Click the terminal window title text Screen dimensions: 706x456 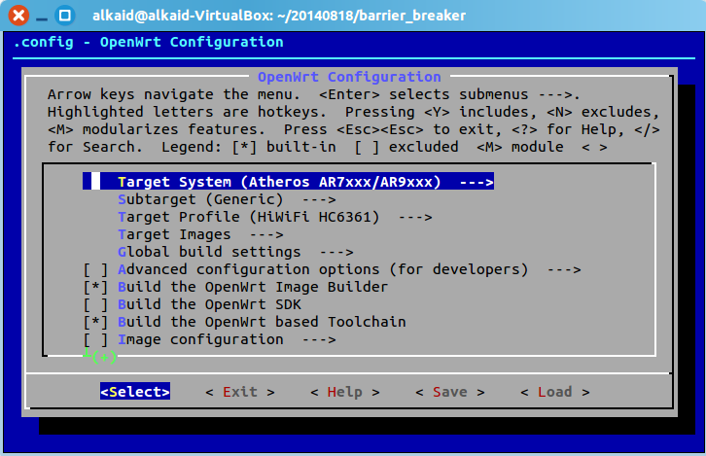coord(279,16)
